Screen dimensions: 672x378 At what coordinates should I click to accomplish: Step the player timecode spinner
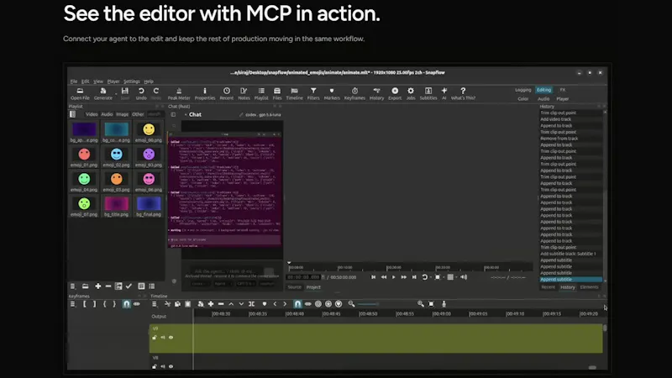coord(323,277)
